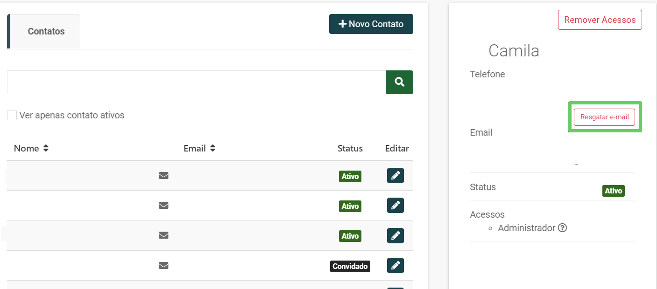
Task: Click the Ativo badge in Camila's details panel
Action: (x=614, y=191)
